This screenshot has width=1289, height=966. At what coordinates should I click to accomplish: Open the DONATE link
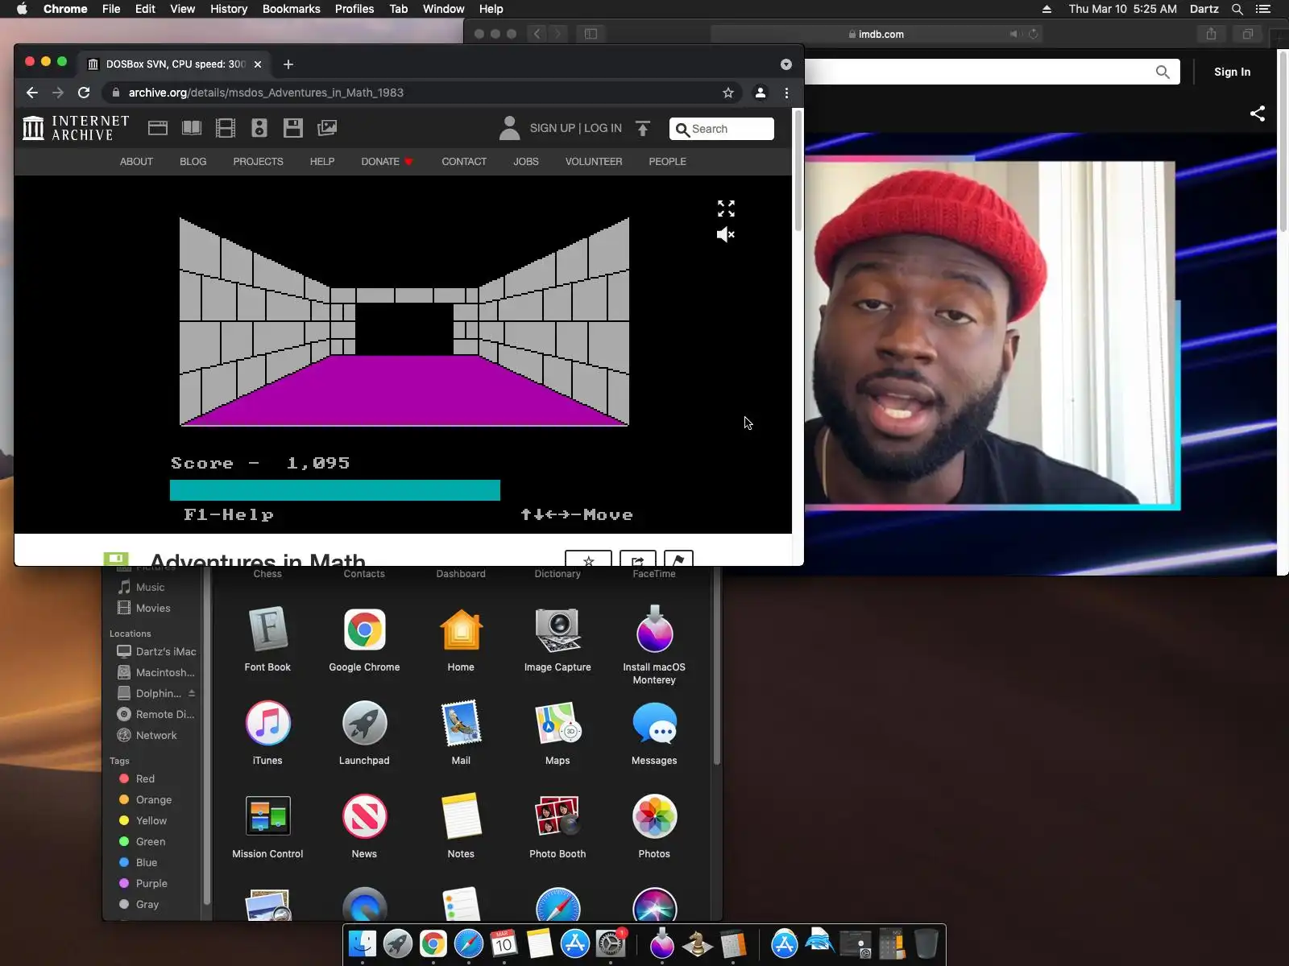387,162
